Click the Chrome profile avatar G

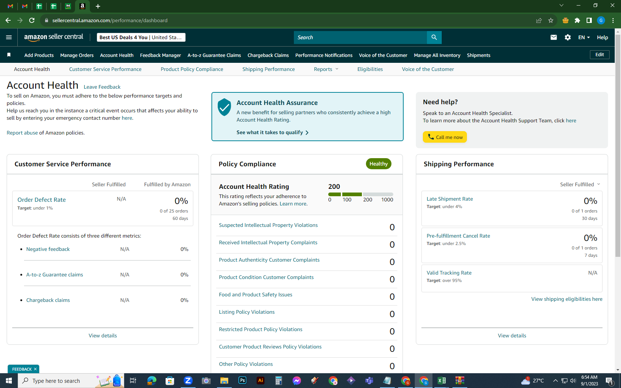[601, 20]
